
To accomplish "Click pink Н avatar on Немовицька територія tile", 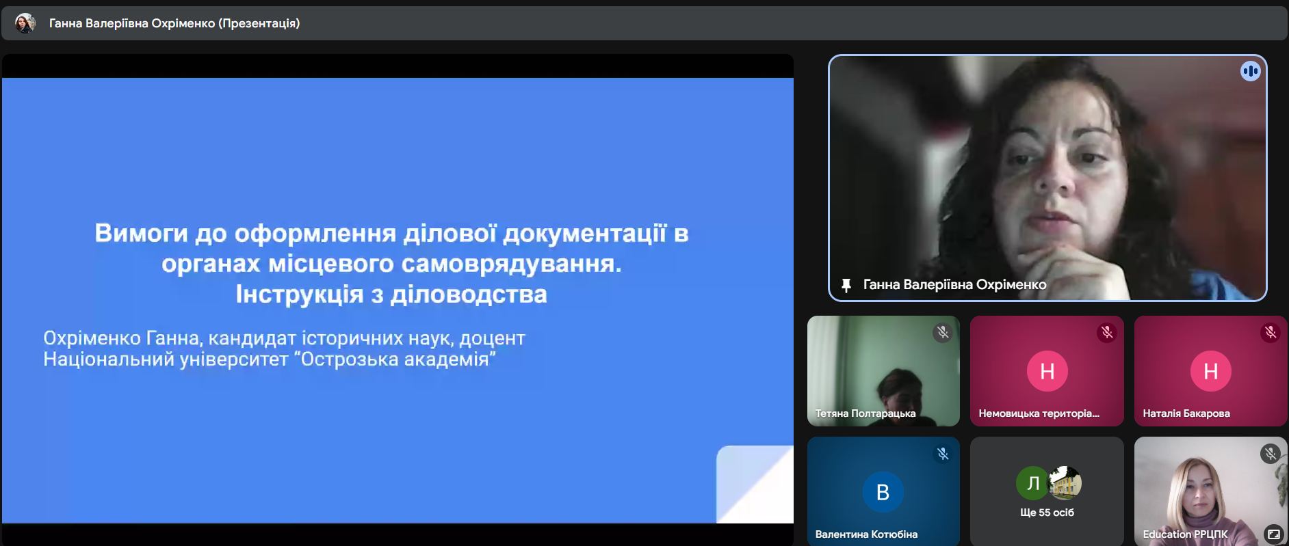I will [1047, 371].
